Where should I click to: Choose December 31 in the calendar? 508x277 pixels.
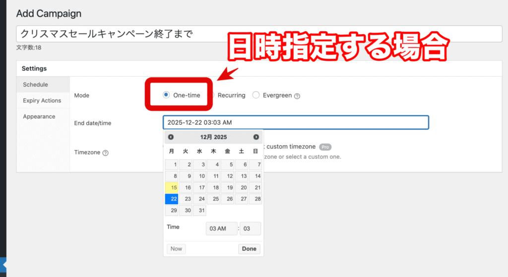point(199,210)
